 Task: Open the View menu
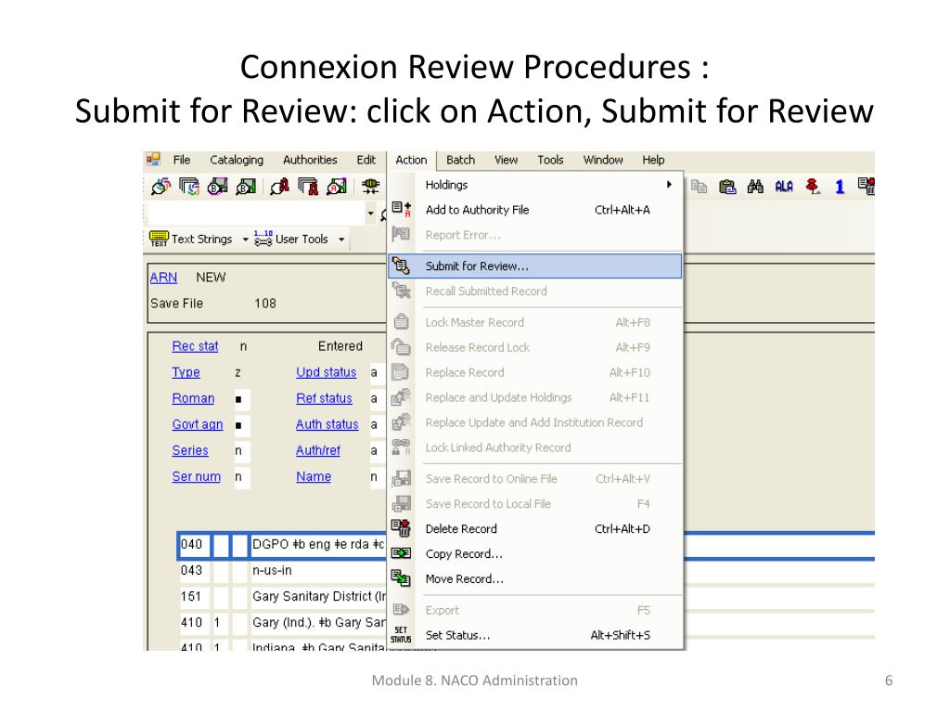[506, 160]
